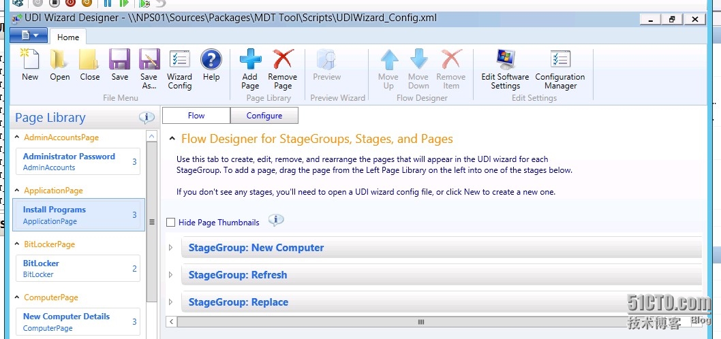The height and width of the screenshot is (339, 721).
Task: Click Remove Item in Flow Designer
Action: (451, 69)
